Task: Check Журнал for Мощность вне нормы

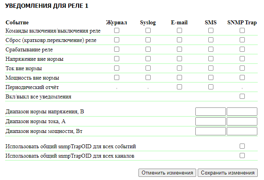Action: [x=117, y=77]
